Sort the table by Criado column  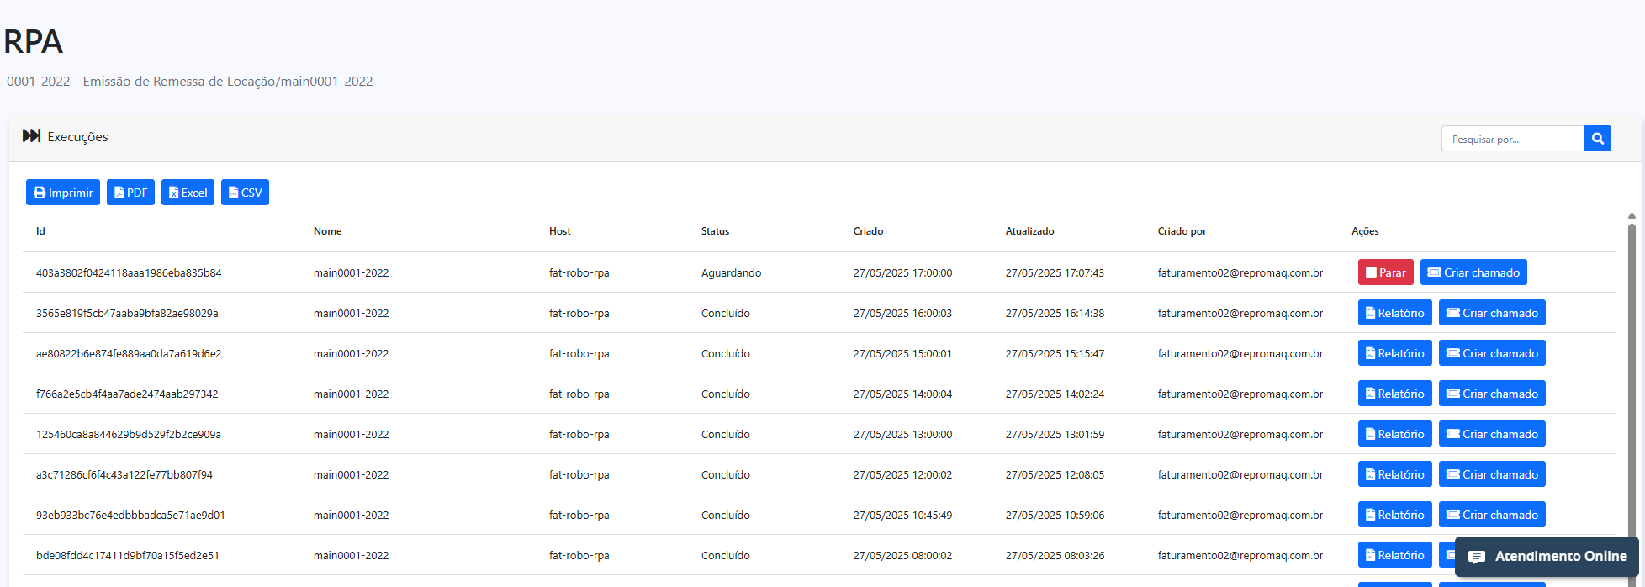point(868,231)
